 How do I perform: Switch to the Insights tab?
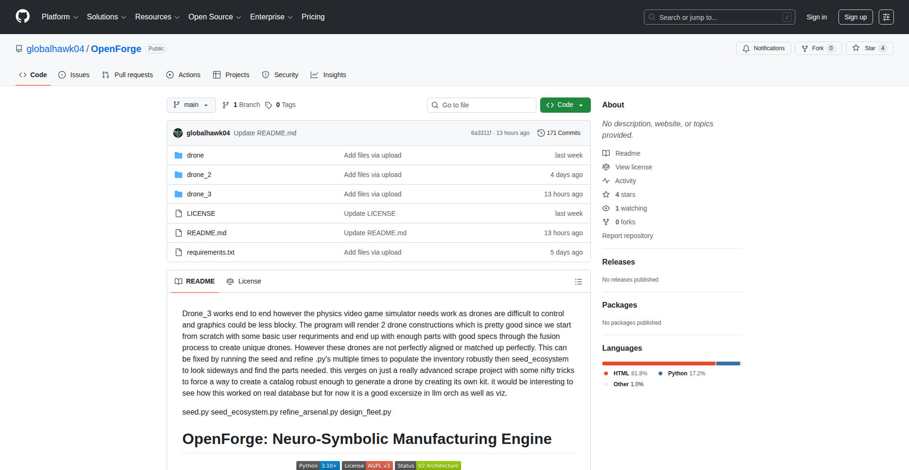329,75
